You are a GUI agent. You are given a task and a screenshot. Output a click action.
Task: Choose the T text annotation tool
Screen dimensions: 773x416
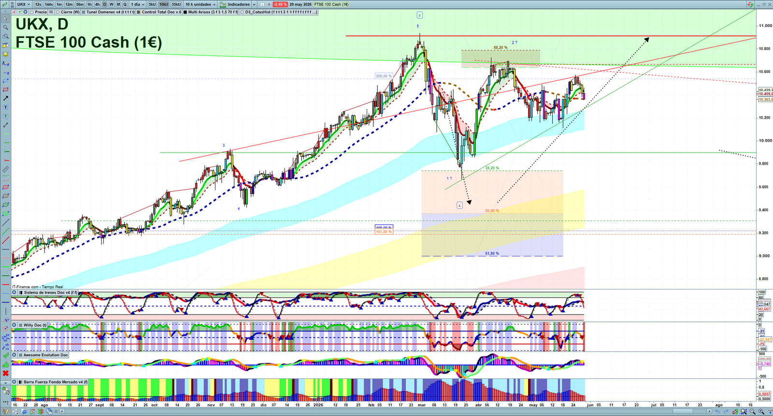5,107
